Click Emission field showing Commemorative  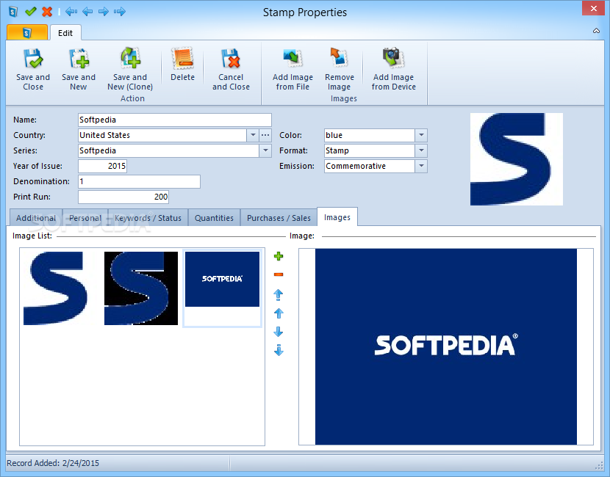pos(369,167)
